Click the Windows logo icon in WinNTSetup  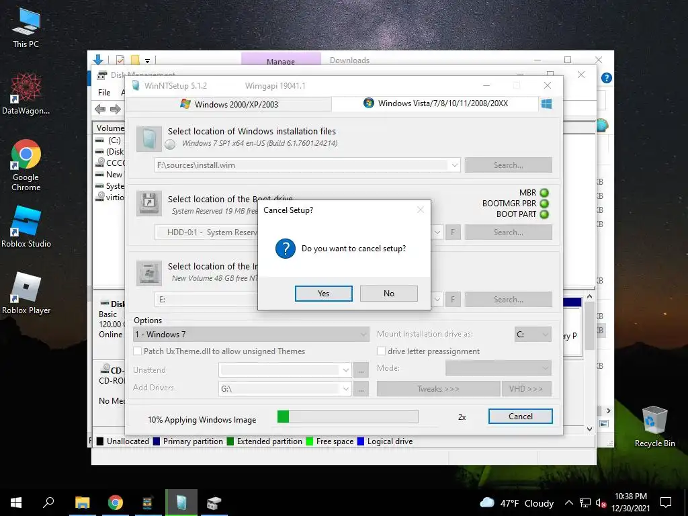click(x=546, y=104)
